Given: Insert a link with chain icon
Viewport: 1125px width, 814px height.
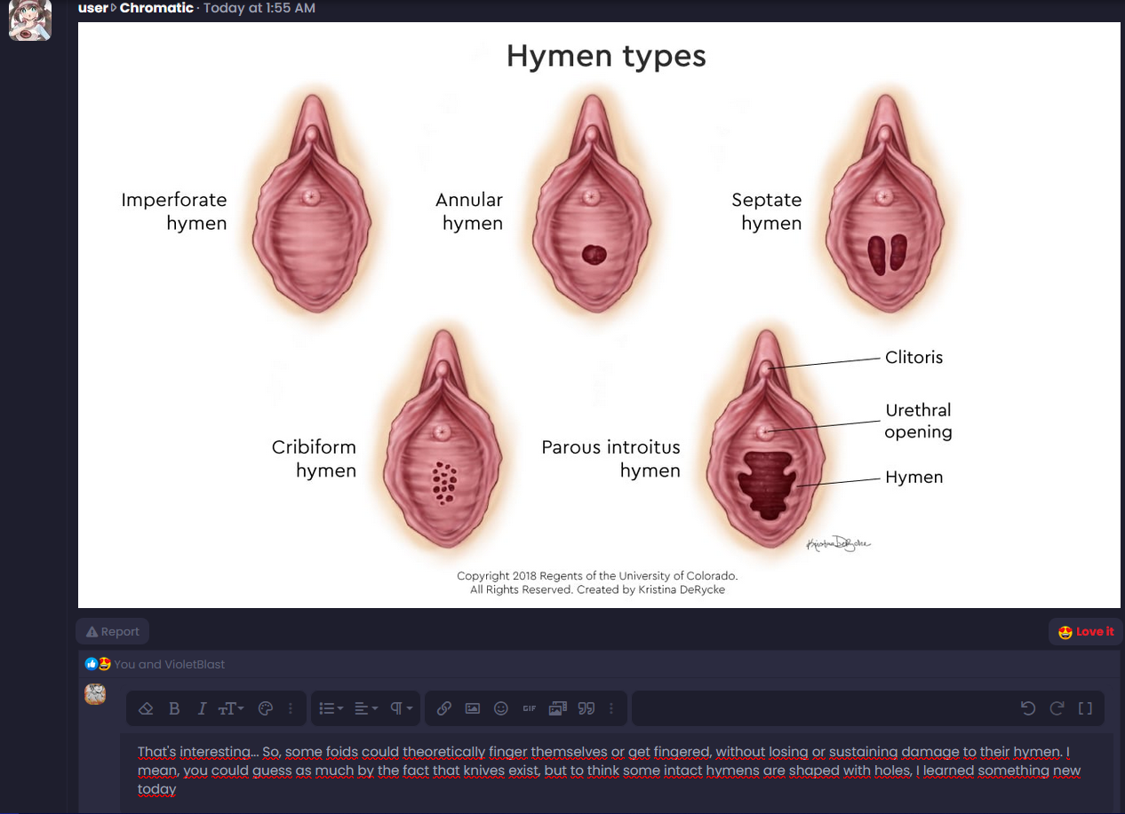Looking at the screenshot, I should 444,708.
